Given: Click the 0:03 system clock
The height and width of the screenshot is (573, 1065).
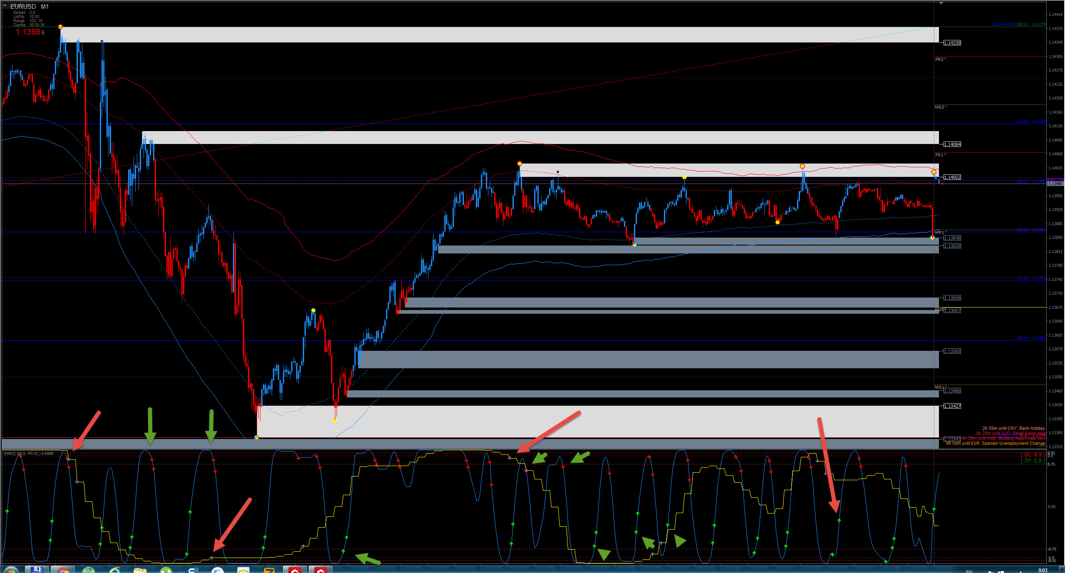Looking at the screenshot, I should [1043, 570].
